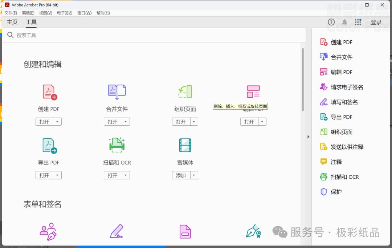Open the 富媒体 tool icon

[185, 145]
